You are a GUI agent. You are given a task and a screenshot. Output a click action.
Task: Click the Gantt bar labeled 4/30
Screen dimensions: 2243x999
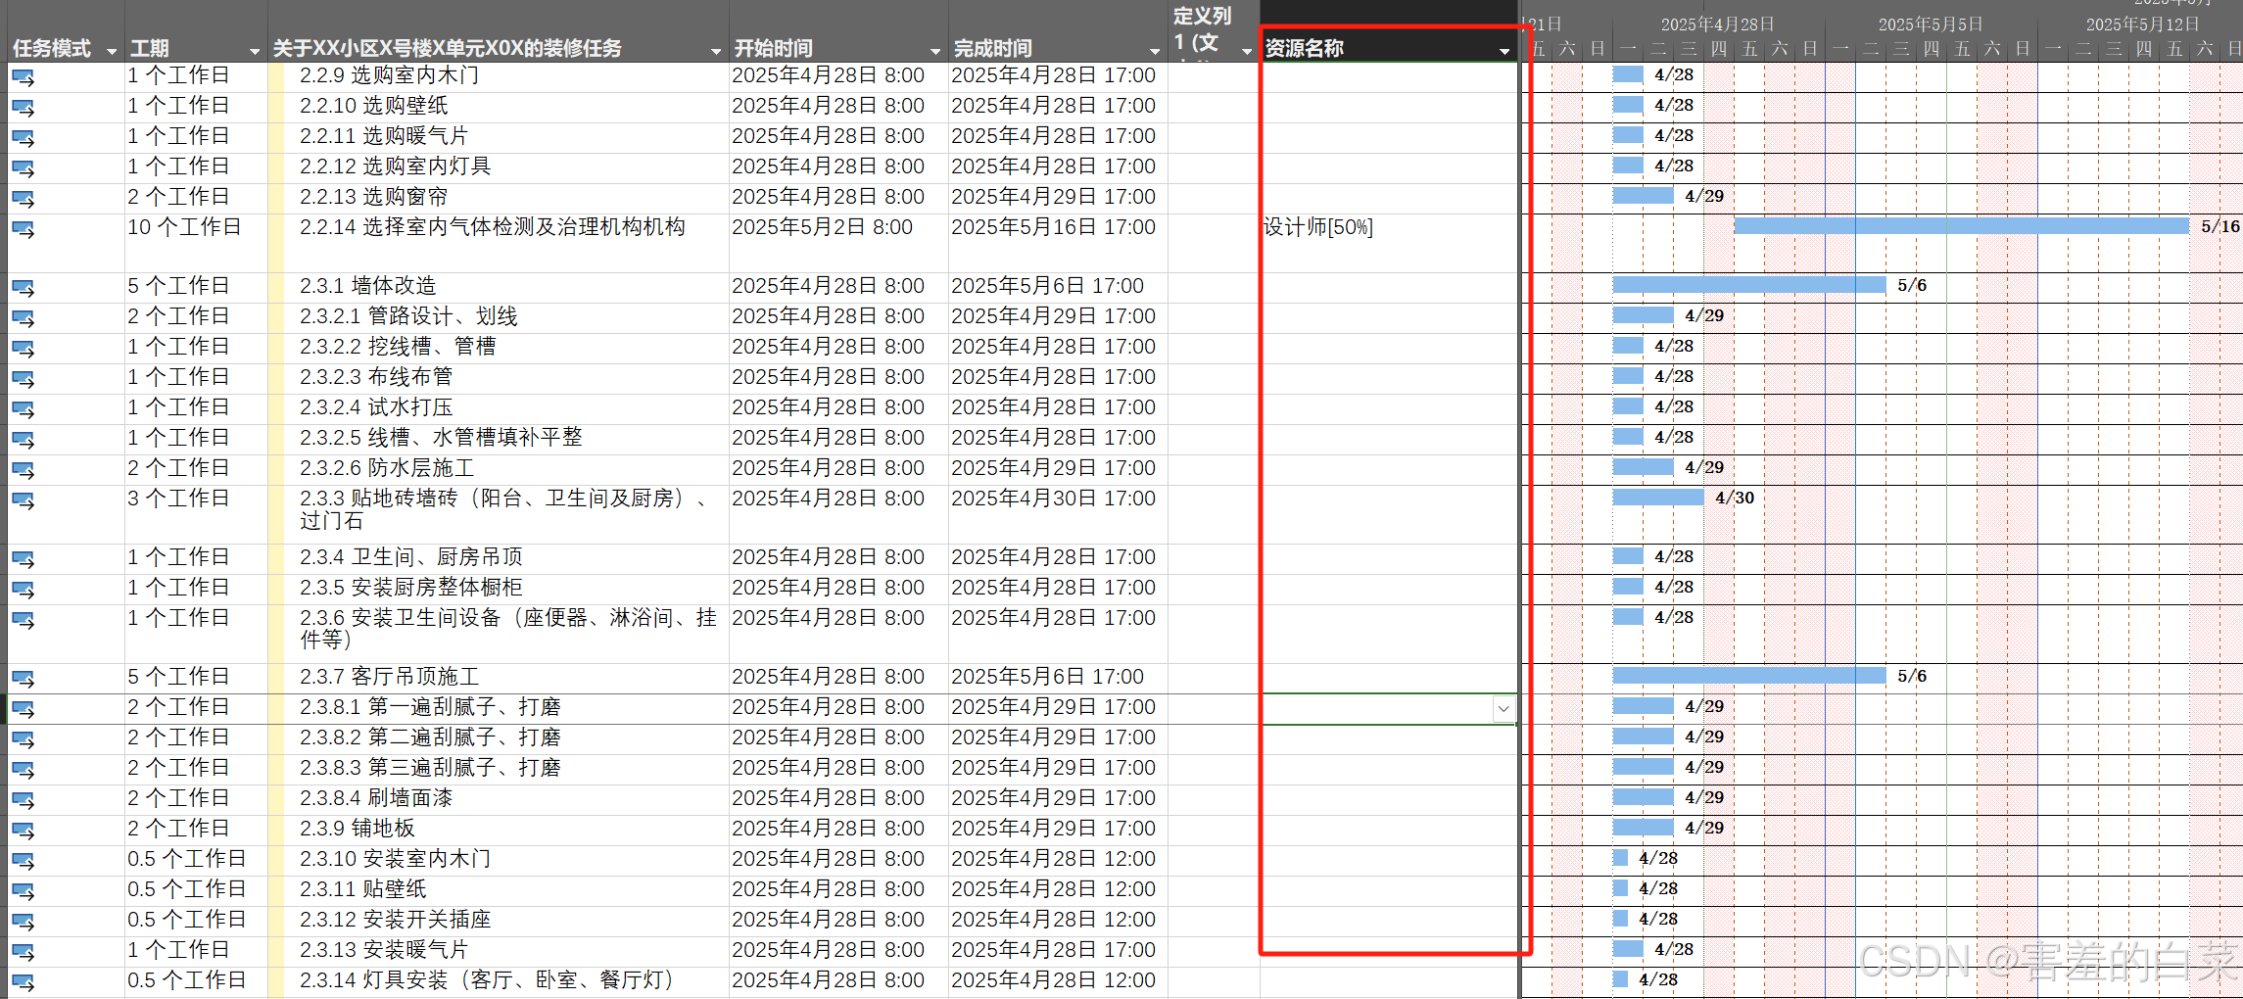pyautogui.click(x=1658, y=498)
